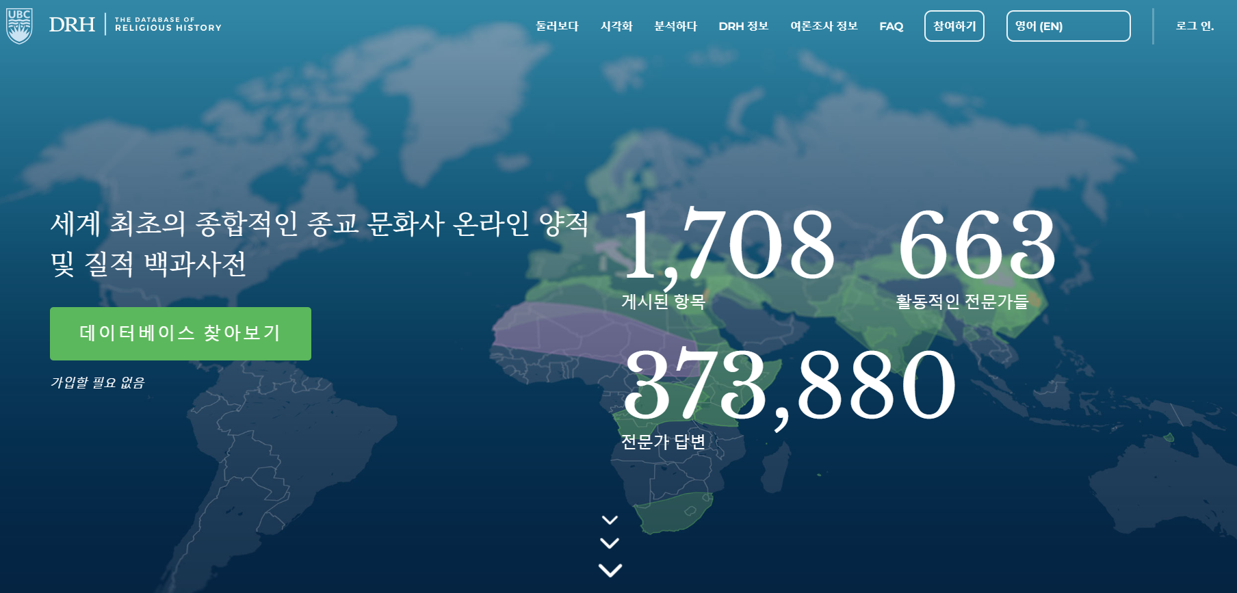The width and height of the screenshot is (1237, 593).
Task: Click the DRH logo lettering
Action: pos(72,25)
